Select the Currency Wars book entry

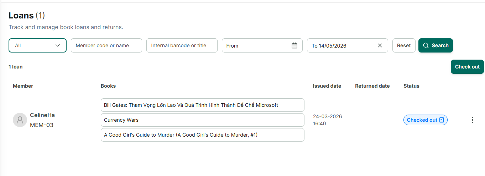click(x=203, y=120)
